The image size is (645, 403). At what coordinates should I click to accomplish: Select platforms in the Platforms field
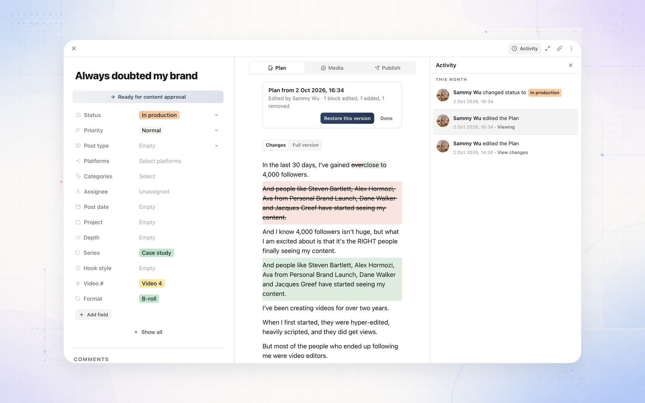pyautogui.click(x=160, y=161)
